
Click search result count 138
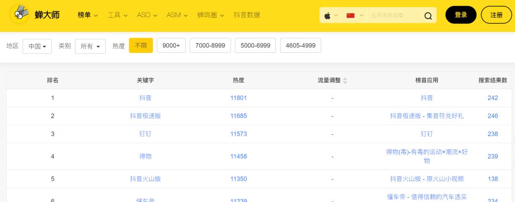pyautogui.click(x=493, y=179)
